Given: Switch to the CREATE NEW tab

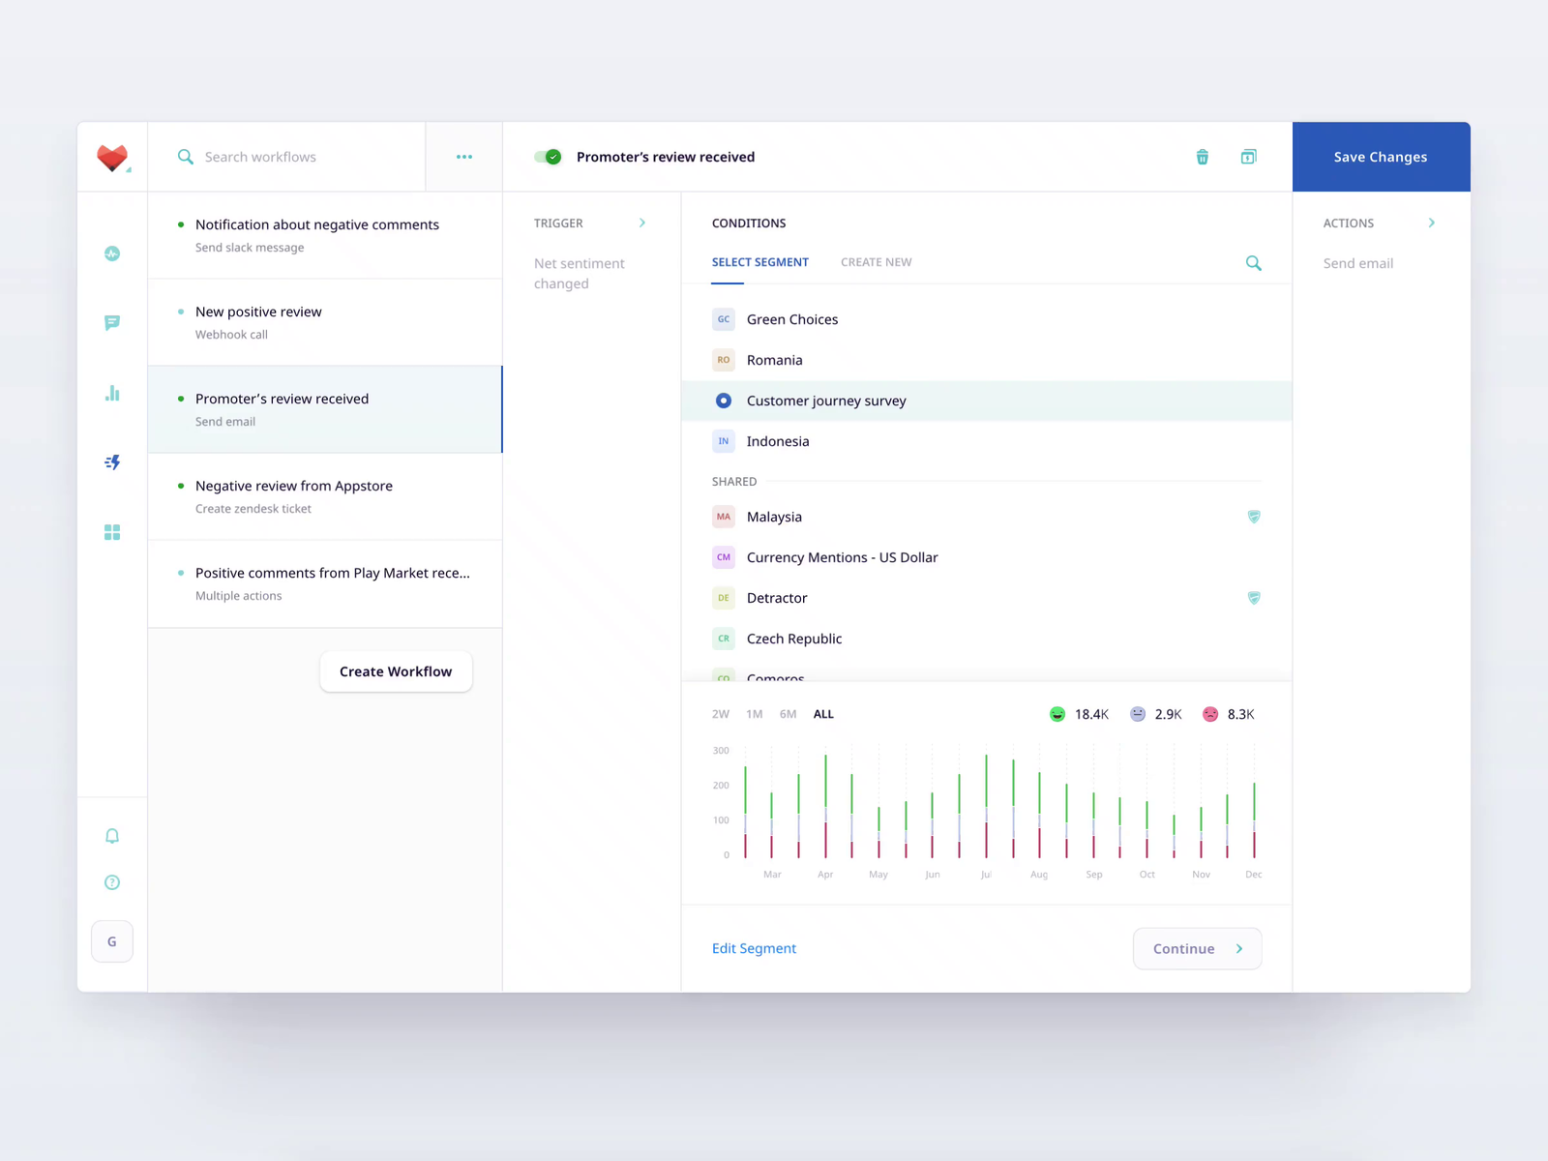Looking at the screenshot, I should pos(876,261).
